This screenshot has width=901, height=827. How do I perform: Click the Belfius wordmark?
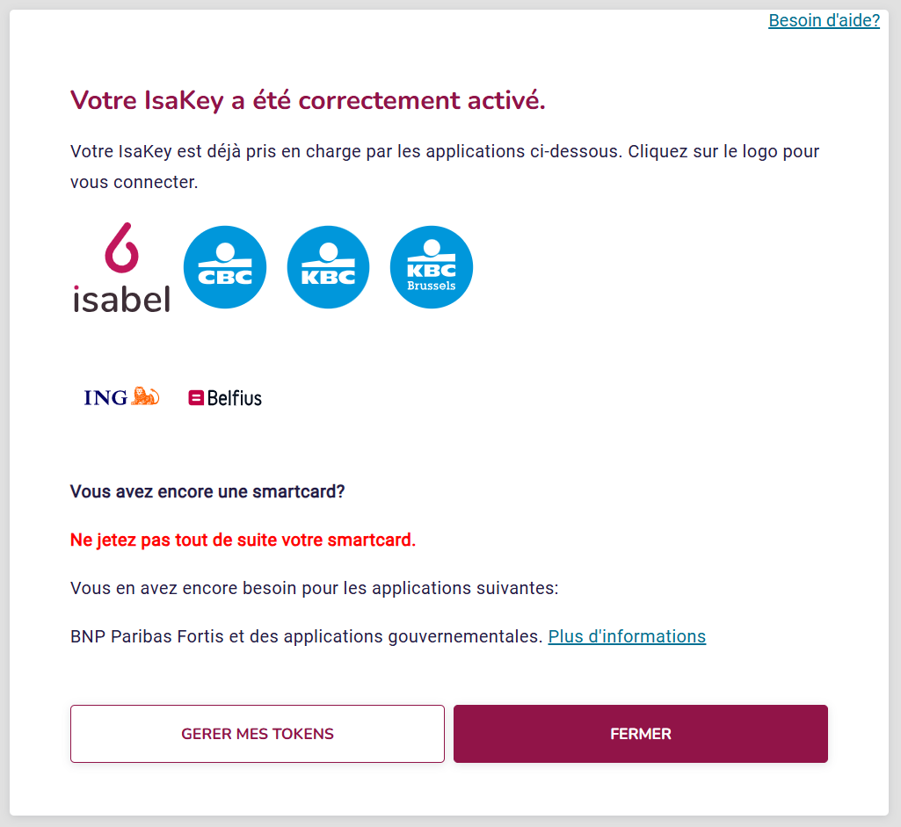[235, 398]
